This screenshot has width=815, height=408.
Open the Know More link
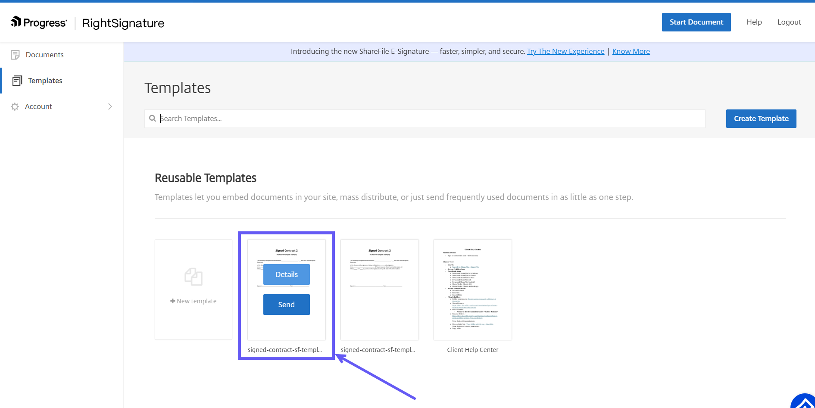[631, 51]
